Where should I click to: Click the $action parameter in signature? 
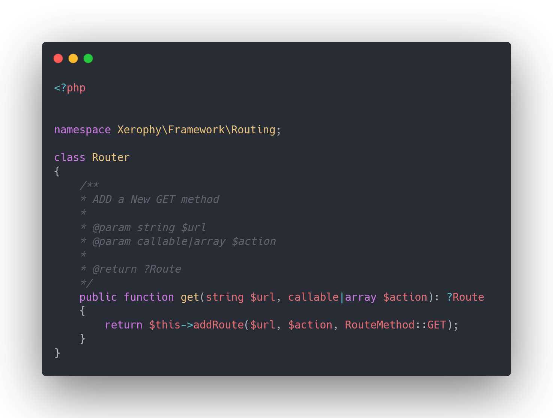click(405, 297)
